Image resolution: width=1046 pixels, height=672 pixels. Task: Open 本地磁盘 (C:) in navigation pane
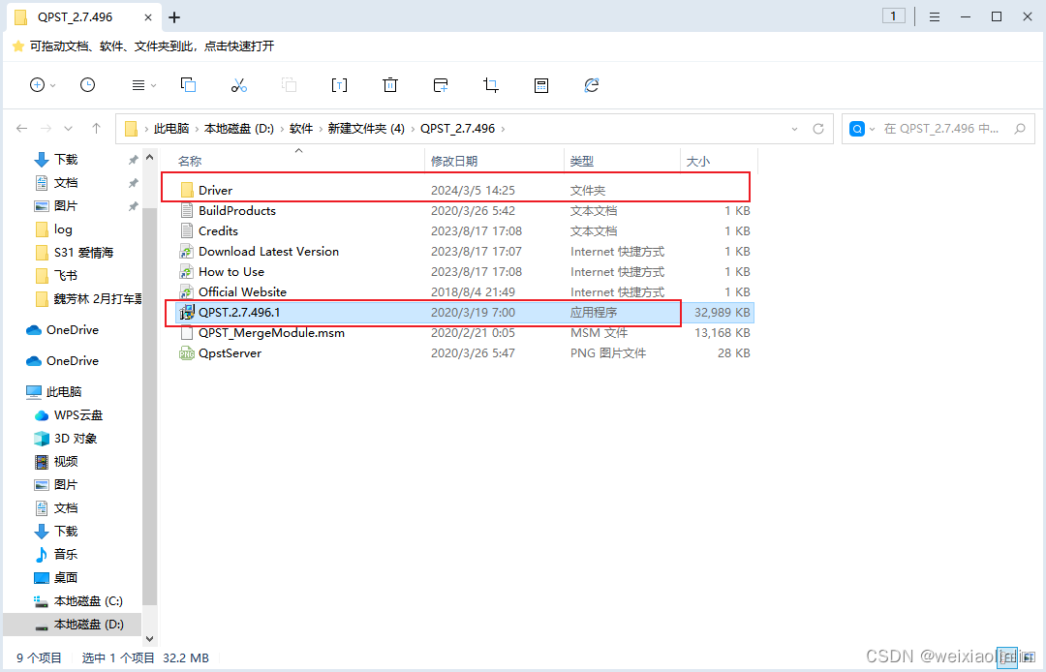coord(88,600)
